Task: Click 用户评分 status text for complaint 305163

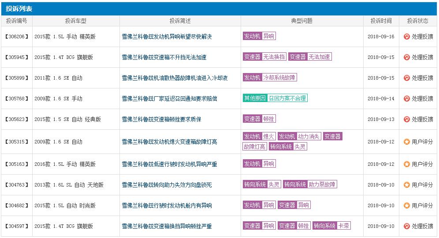Action: pos(422,164)
